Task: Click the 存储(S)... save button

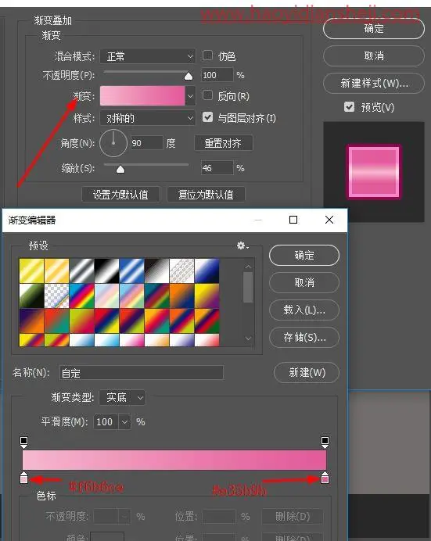Action: pyautogui.click(x=304, y=337)
